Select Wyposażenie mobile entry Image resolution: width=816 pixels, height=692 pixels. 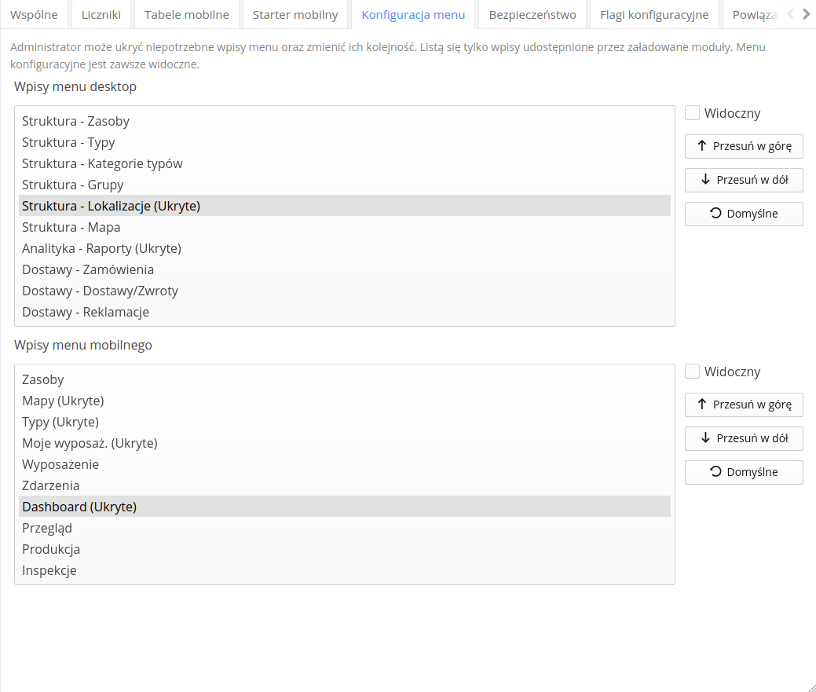pos(345,465)
